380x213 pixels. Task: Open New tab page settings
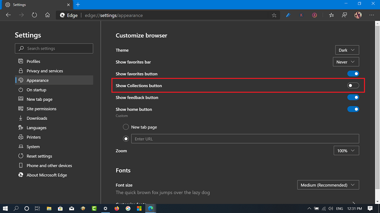[54, 99]
